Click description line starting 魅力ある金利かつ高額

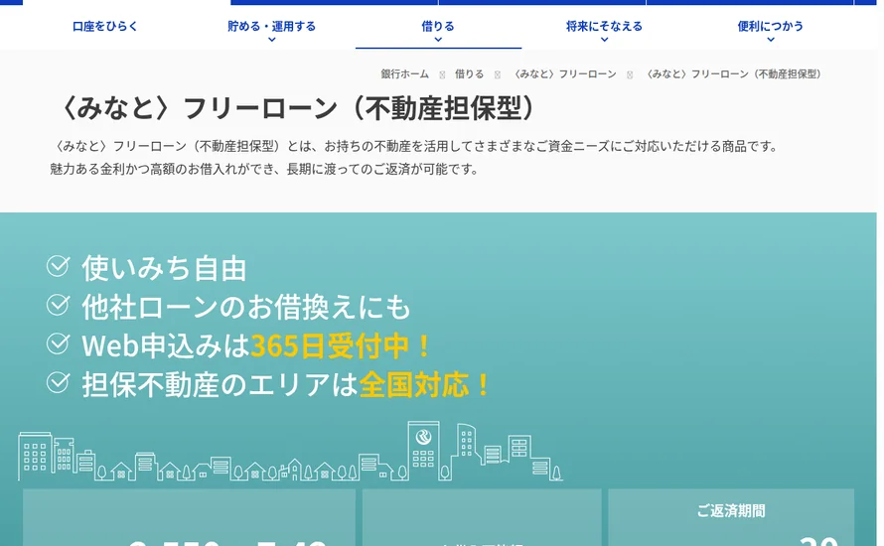[264, 169]
